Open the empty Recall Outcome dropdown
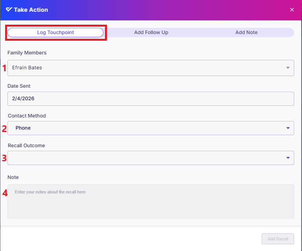This screenshot has height=251, width=302. click(151, 158)
